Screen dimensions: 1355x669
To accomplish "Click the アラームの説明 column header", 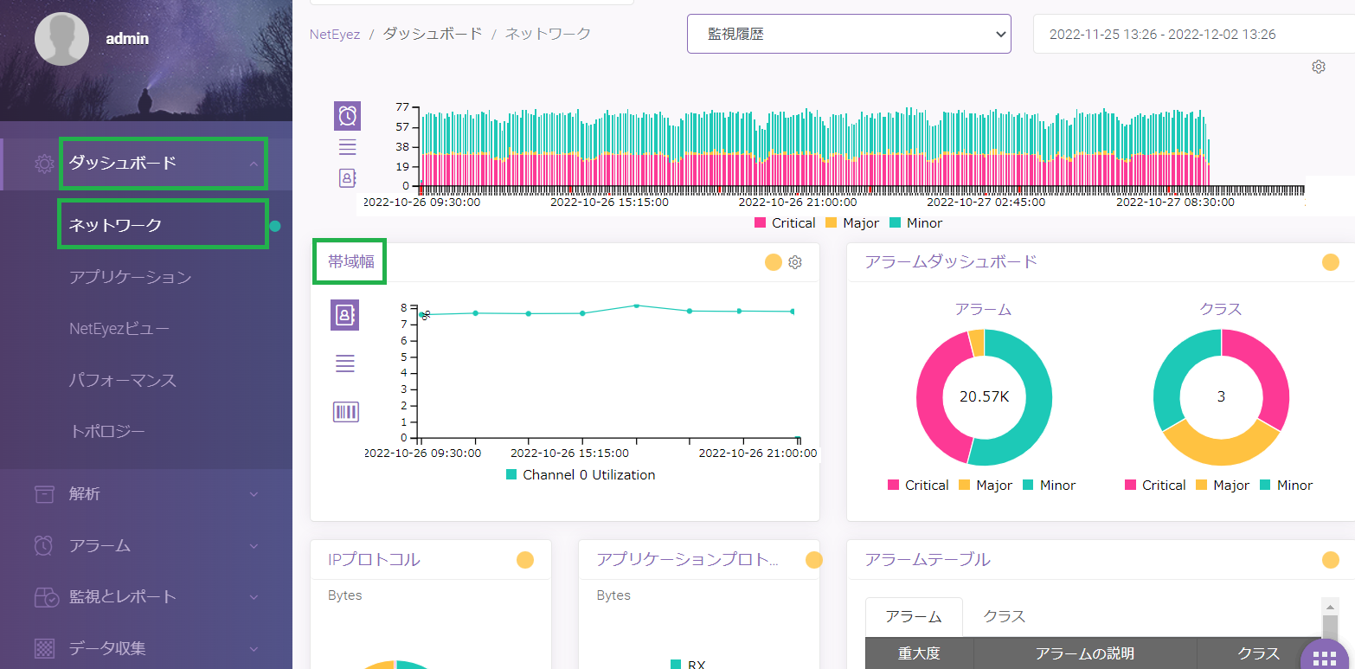I will point(1085,653).
